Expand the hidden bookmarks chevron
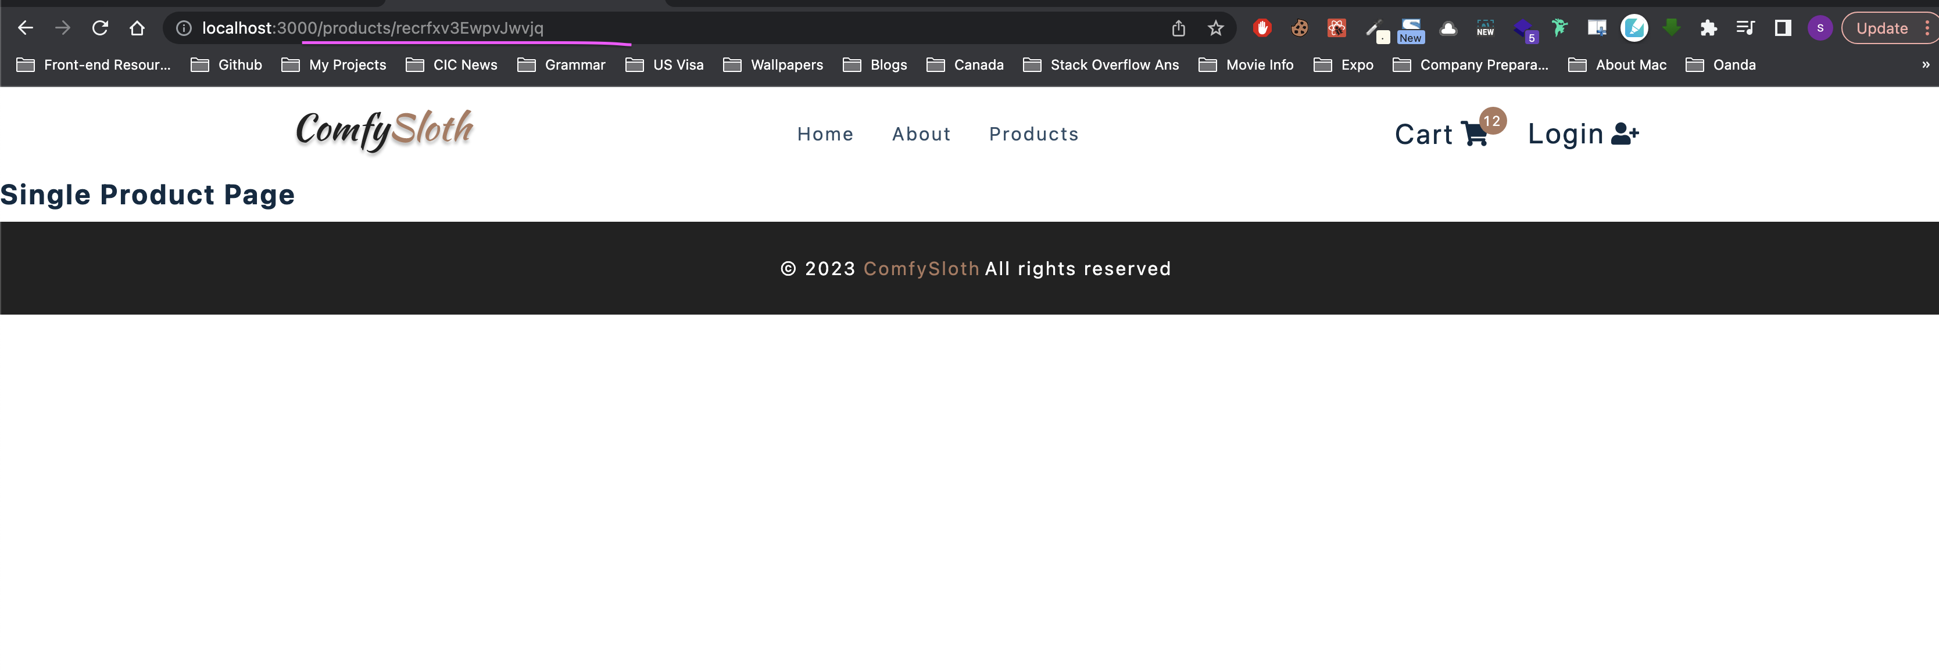The image size is (1939, 671). coord(1926,64)
